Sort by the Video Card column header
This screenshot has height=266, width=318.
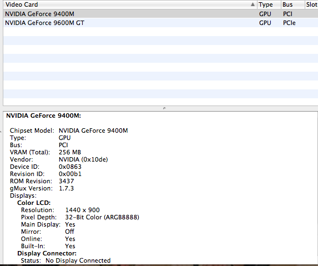[130, 4]
